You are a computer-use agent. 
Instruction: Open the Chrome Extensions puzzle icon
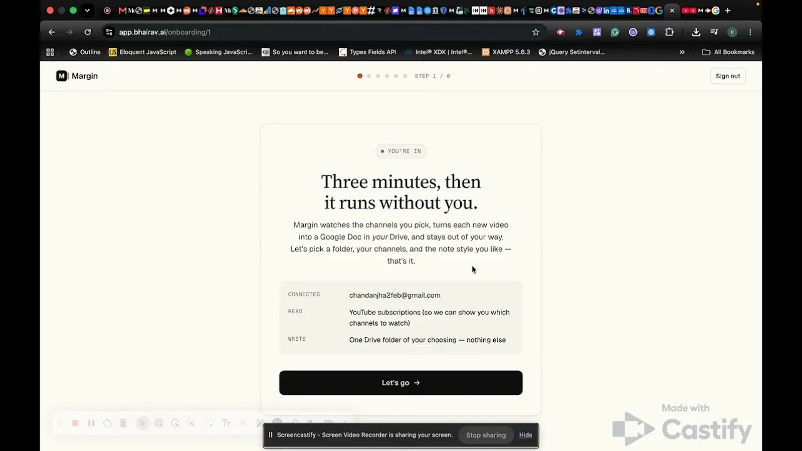tap(669, 32)
